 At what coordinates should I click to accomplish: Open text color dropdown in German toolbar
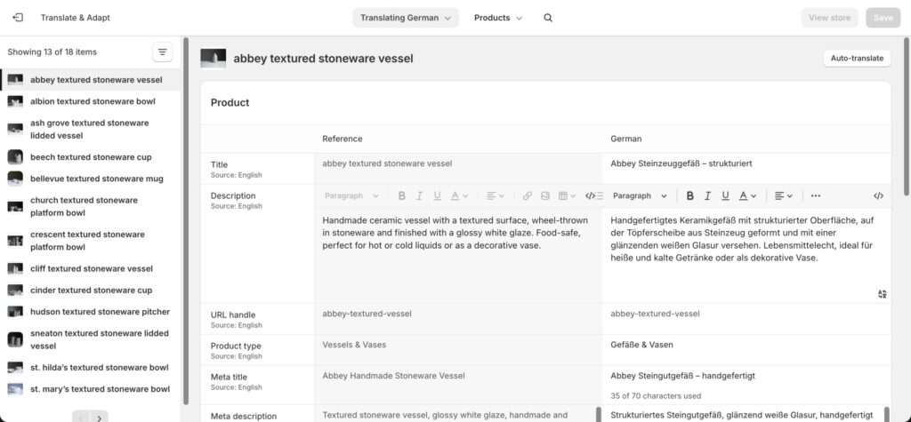(747, 196)
